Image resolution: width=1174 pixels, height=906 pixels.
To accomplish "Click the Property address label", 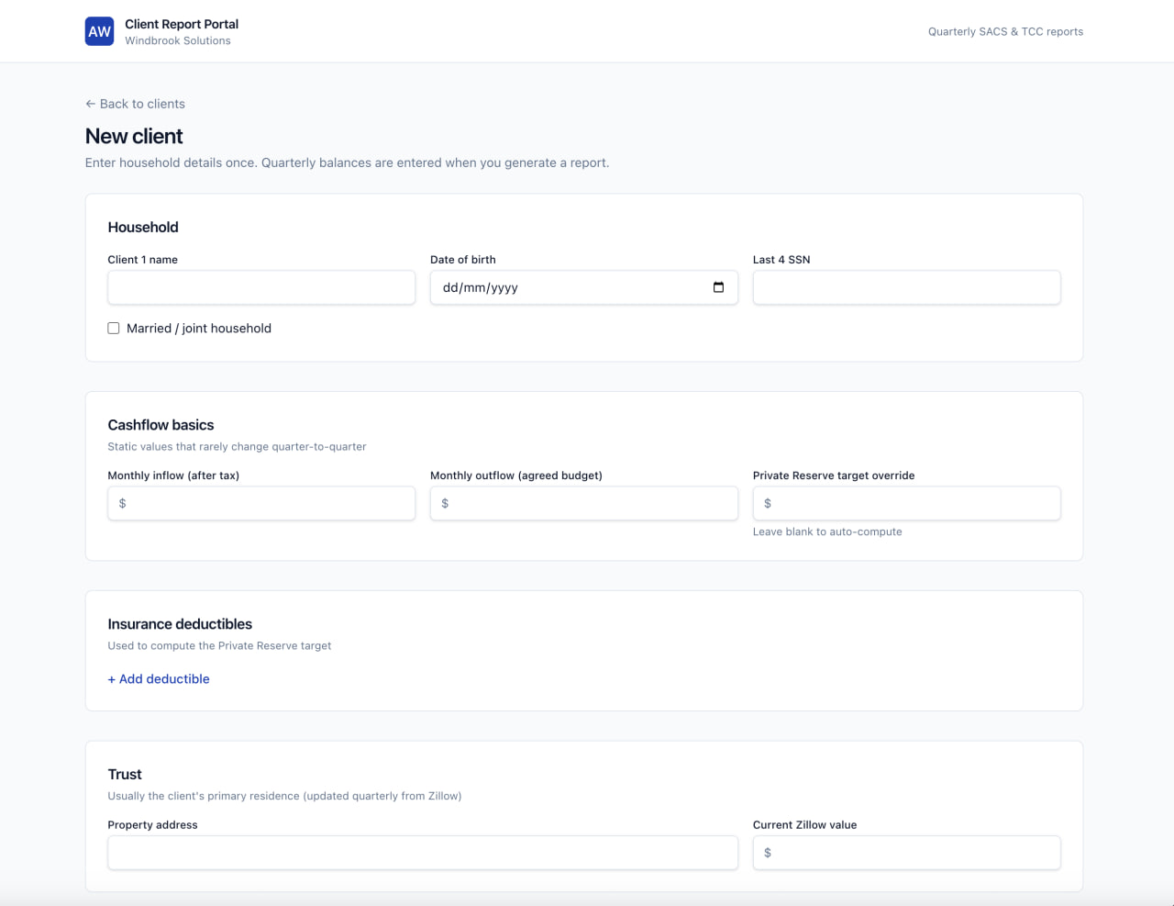I will click(x=152, y=825).
